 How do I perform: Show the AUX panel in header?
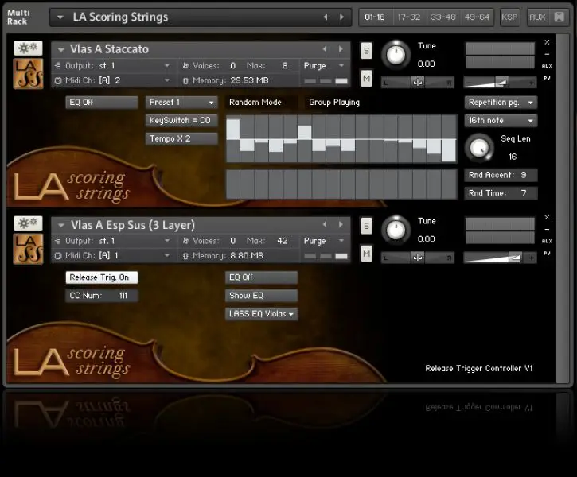coord(537,17)
